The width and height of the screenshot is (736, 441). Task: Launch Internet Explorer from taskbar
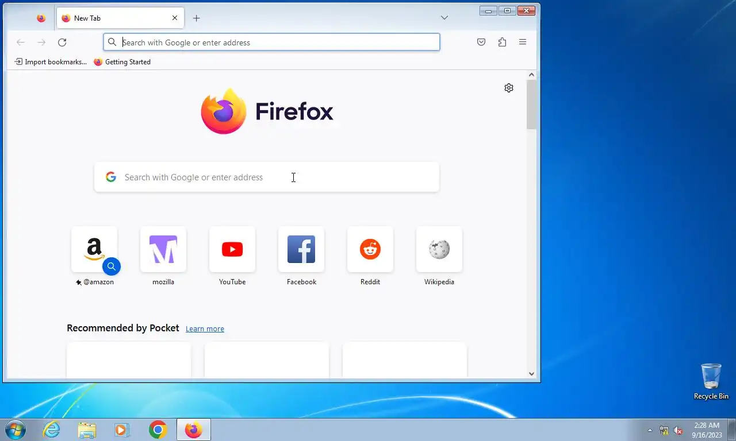[x=52, y=430]
